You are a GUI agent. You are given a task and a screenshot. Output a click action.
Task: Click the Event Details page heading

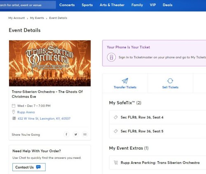[25, 30]
